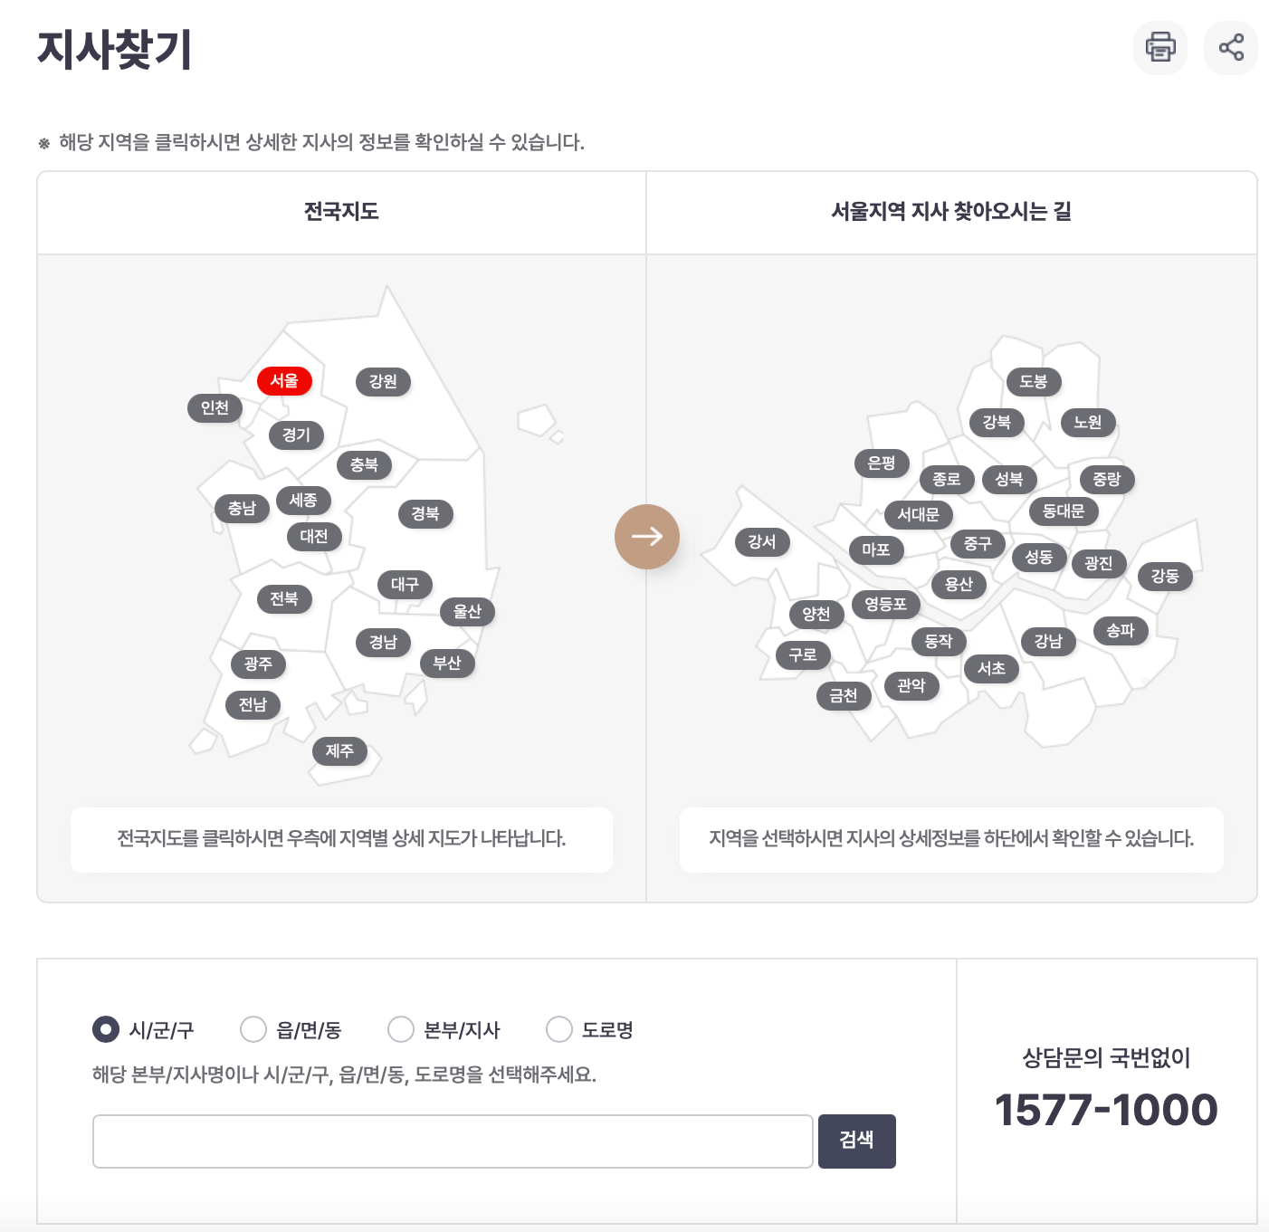Click the 1577-1000 consultation phone number
This screenshot has width=1269, height=1232.
point(1106,1109)
